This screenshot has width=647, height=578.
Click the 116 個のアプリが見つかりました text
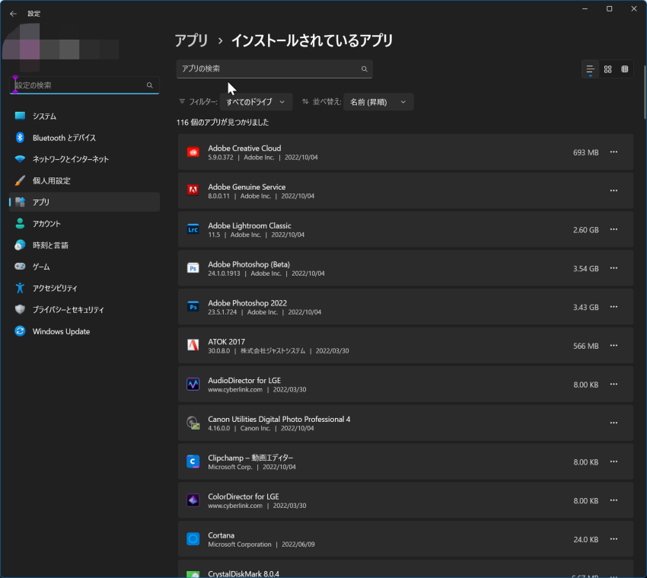pyautogui.click(x=222, y=122)
